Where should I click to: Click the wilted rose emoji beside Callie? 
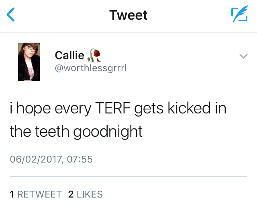(x=93, y=55)
